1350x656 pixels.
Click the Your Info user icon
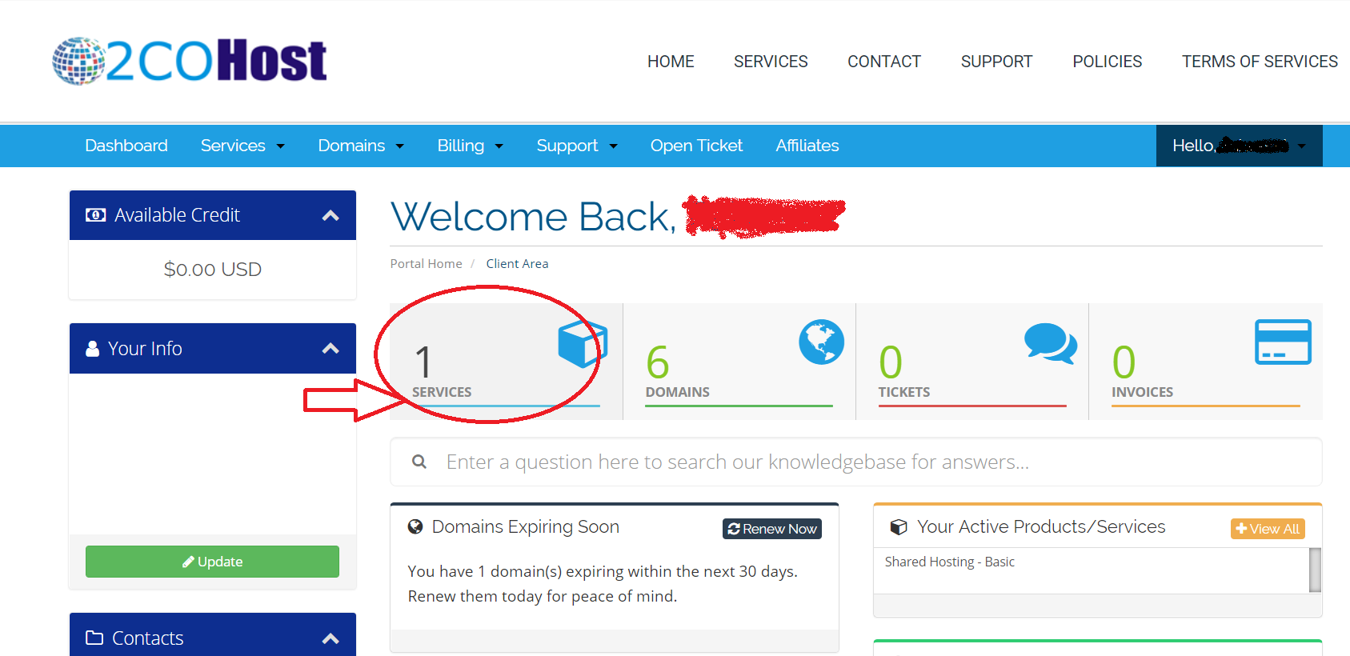click(93, 349)
